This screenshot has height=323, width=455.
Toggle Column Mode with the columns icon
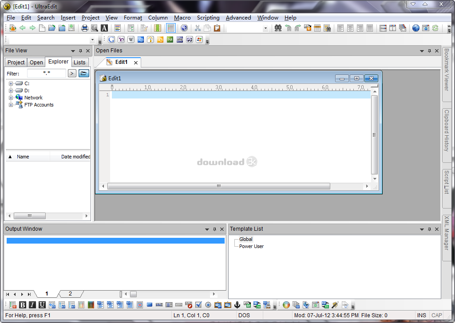point(157,28)
